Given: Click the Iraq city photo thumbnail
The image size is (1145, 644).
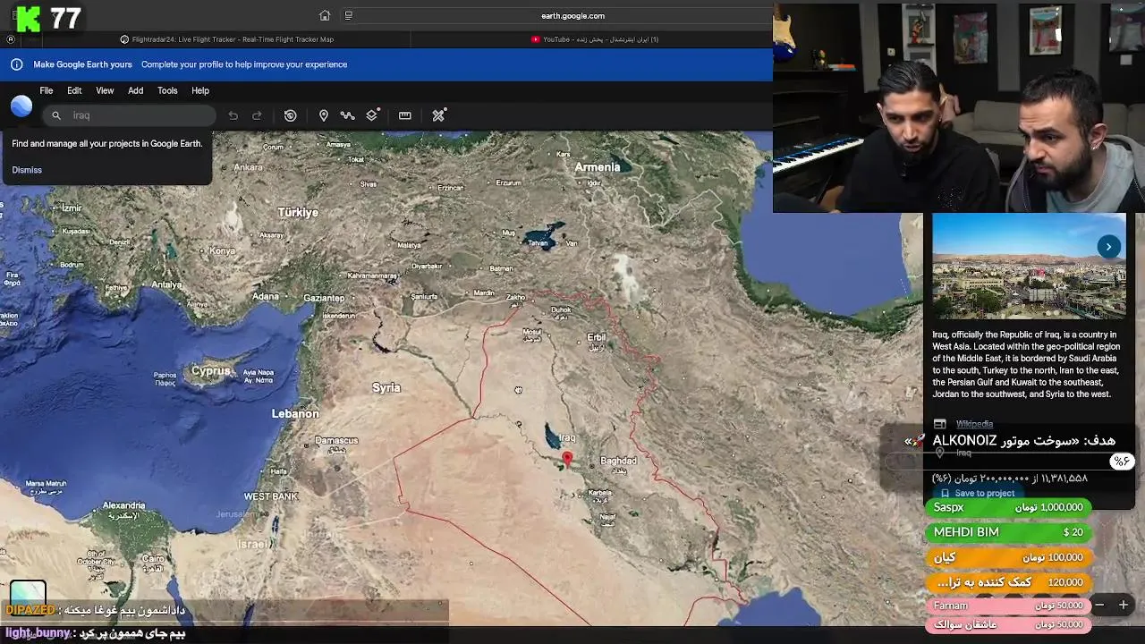Looking at the screenshot, I should coord(1029,266).
